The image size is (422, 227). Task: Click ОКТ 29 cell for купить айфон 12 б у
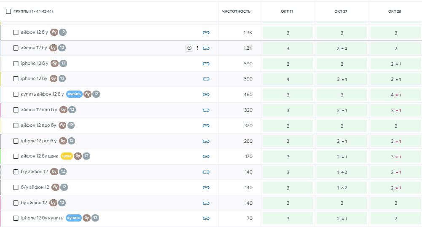coord(396,95)
